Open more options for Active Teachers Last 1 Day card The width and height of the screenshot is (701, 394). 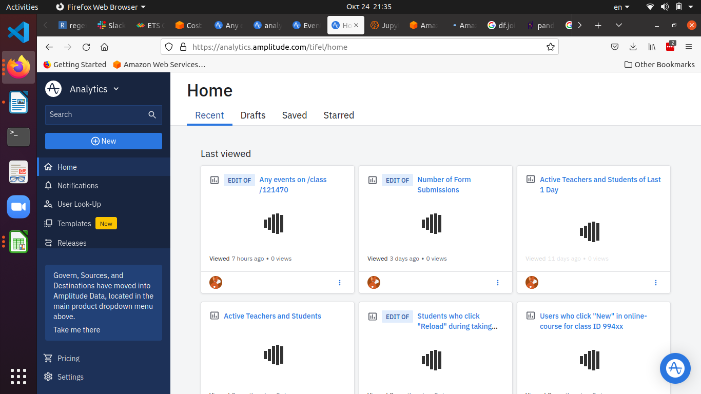point(656,283)
